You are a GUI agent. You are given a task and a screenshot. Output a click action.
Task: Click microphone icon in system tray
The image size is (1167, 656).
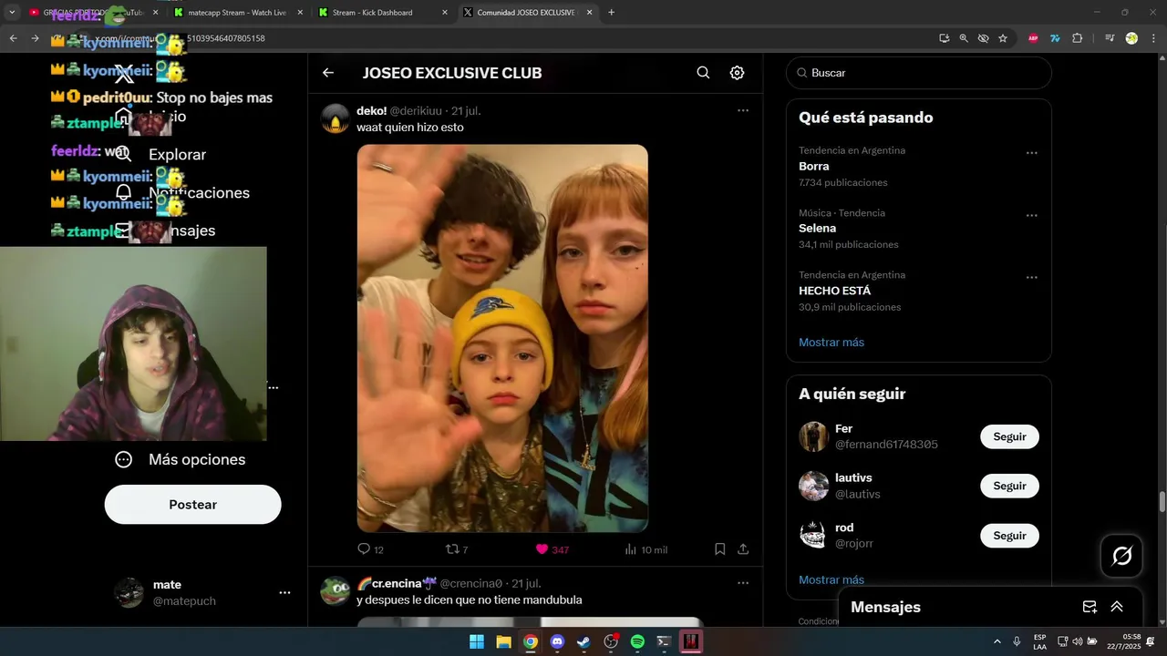pos(1017,642)
